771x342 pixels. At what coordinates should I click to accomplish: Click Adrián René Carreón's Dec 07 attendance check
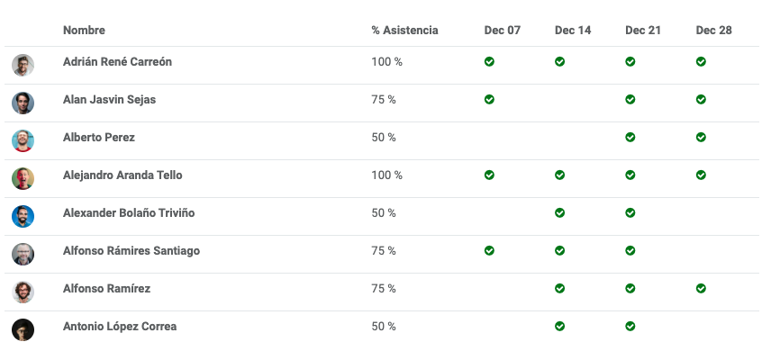tap(489, 61)
